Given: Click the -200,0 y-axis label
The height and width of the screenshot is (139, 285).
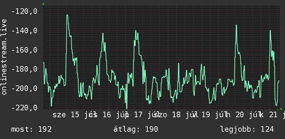Looking at the screenshot, I should click(24, 89).
